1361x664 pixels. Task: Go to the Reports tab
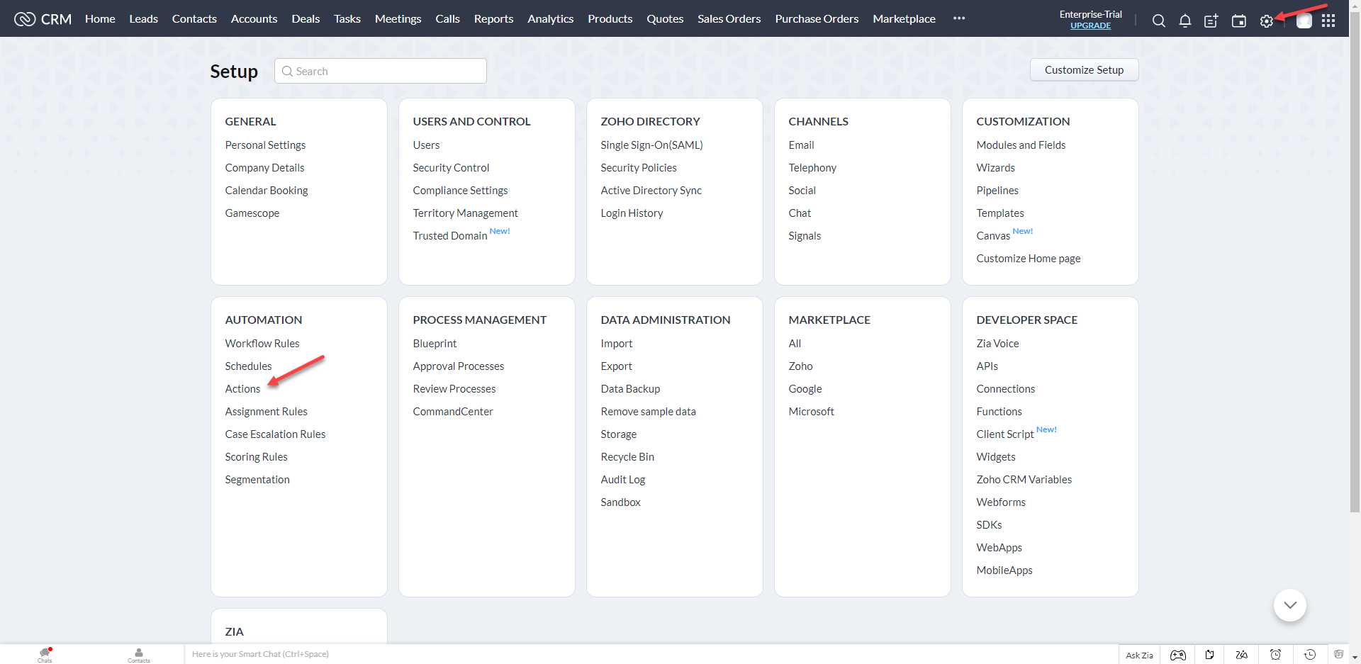tap(493, 18)
